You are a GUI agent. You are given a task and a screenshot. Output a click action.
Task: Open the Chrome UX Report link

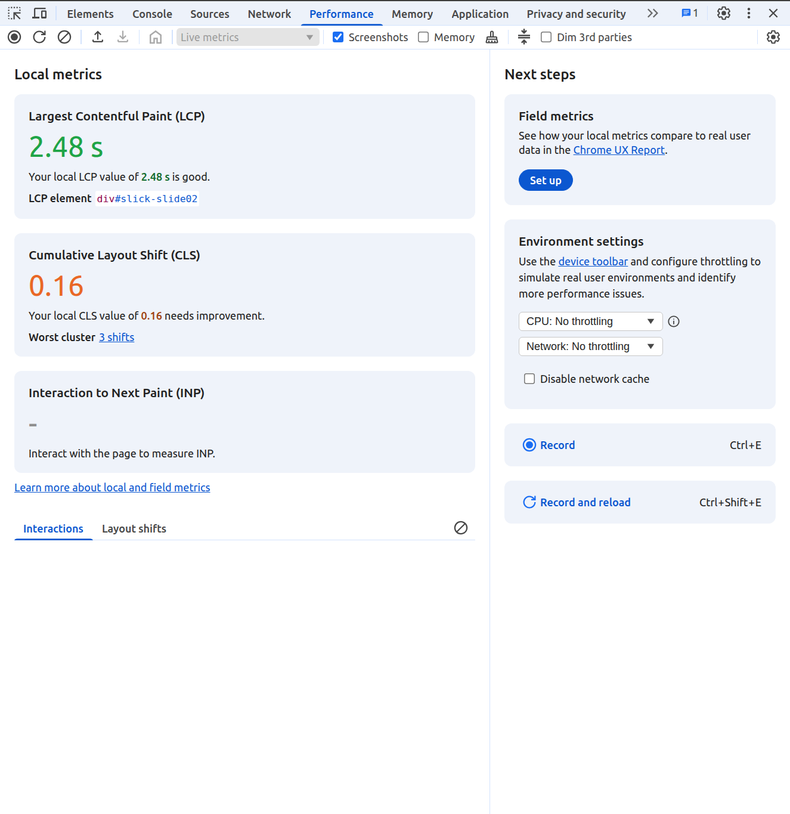tap(619, 150)
